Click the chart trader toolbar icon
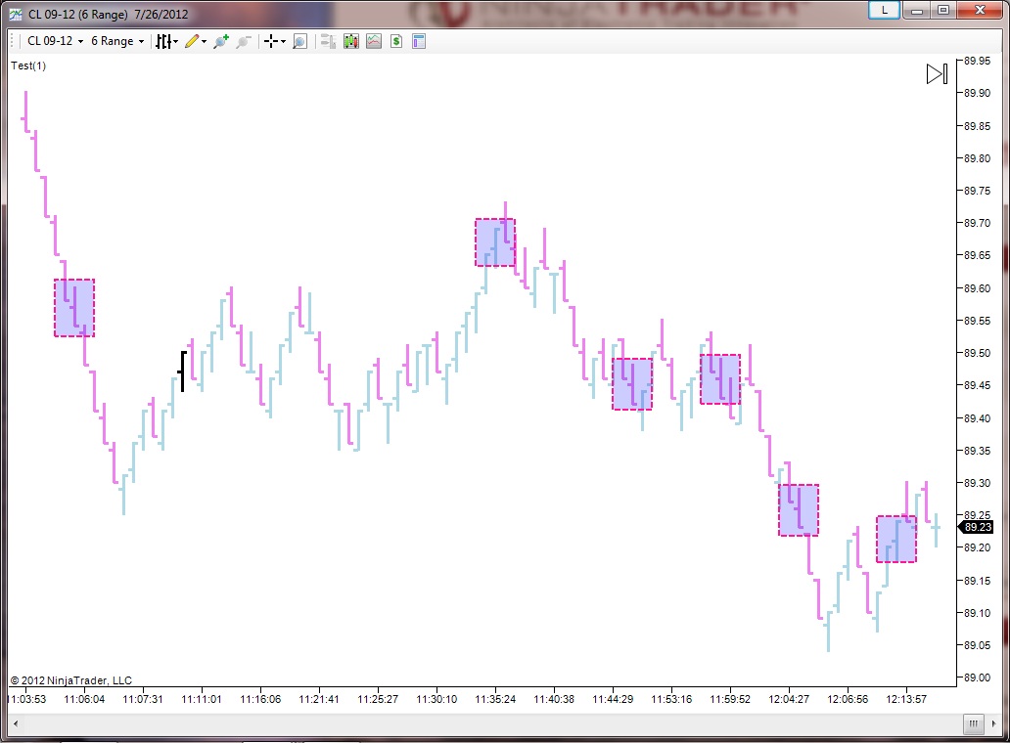This screenshot has height=743, width=1010. [329, 42]
